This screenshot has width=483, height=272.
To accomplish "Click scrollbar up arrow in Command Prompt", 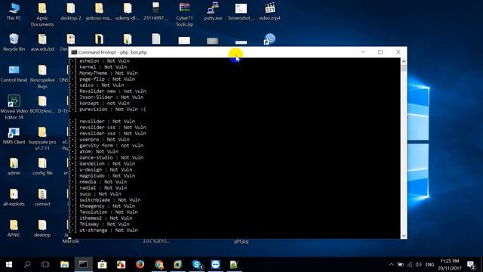I will click(404, 61).
